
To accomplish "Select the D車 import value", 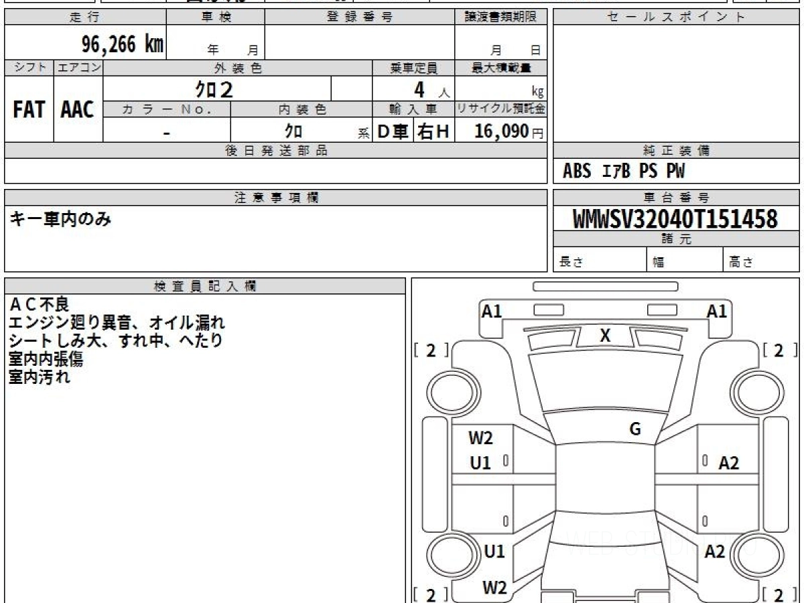I will (x=393, y=131).
